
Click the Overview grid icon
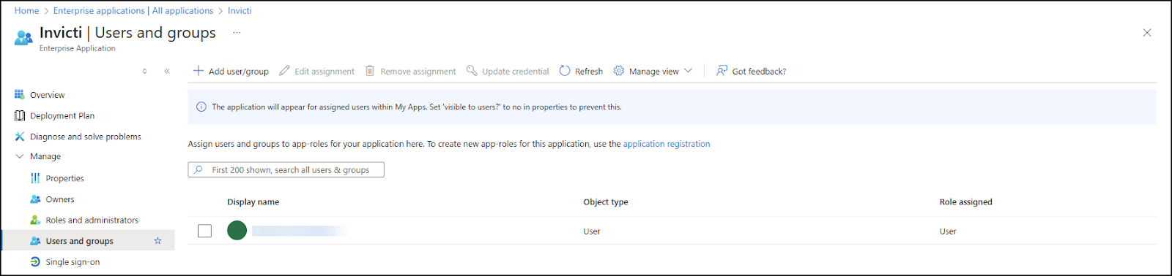20,95
